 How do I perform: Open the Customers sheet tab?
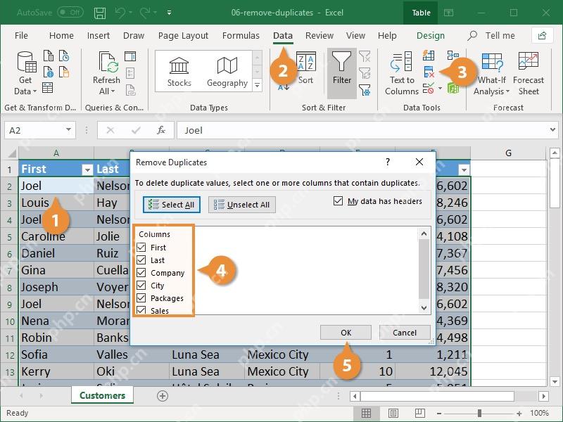102,395
